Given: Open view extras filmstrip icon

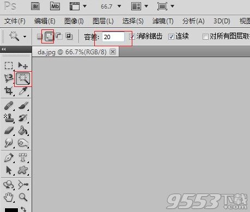Looking at the screenshot, I should coord(75,7).
